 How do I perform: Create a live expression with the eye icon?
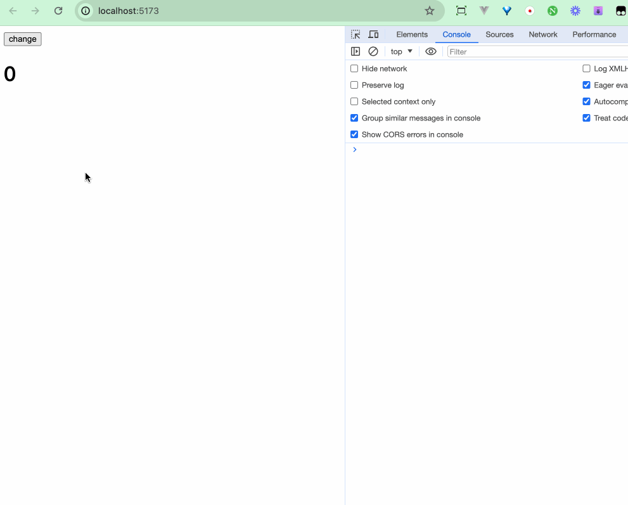[431, 51]
